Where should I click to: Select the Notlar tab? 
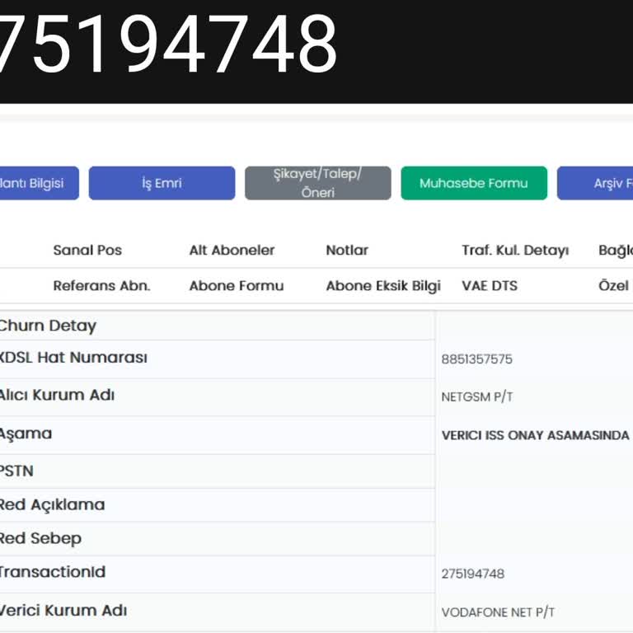point(347,251)
